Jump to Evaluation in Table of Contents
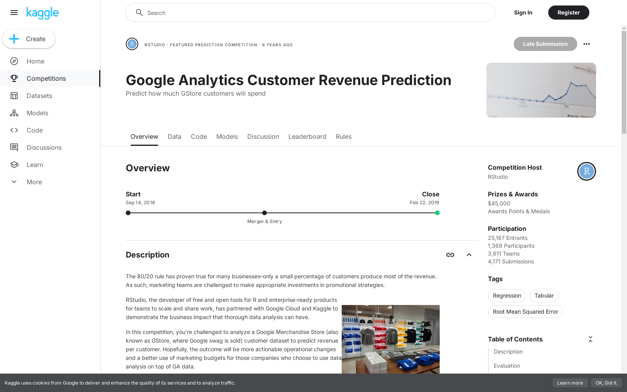 click(x=507, y=366)
